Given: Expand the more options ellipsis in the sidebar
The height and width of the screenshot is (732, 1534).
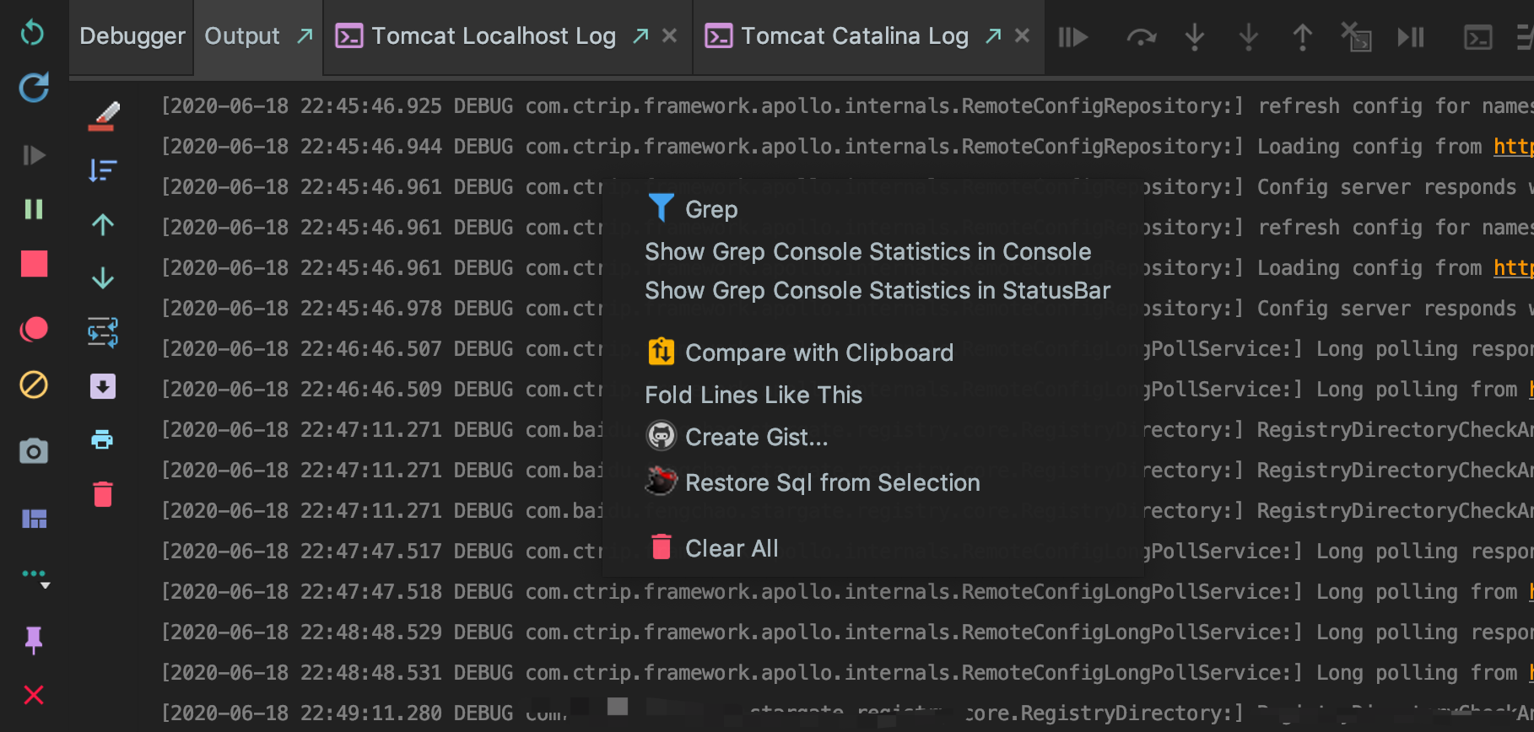Looking at the screenshot, I should [x=35, y=577].
